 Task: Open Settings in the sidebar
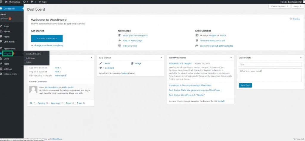[x=7, y=69]
